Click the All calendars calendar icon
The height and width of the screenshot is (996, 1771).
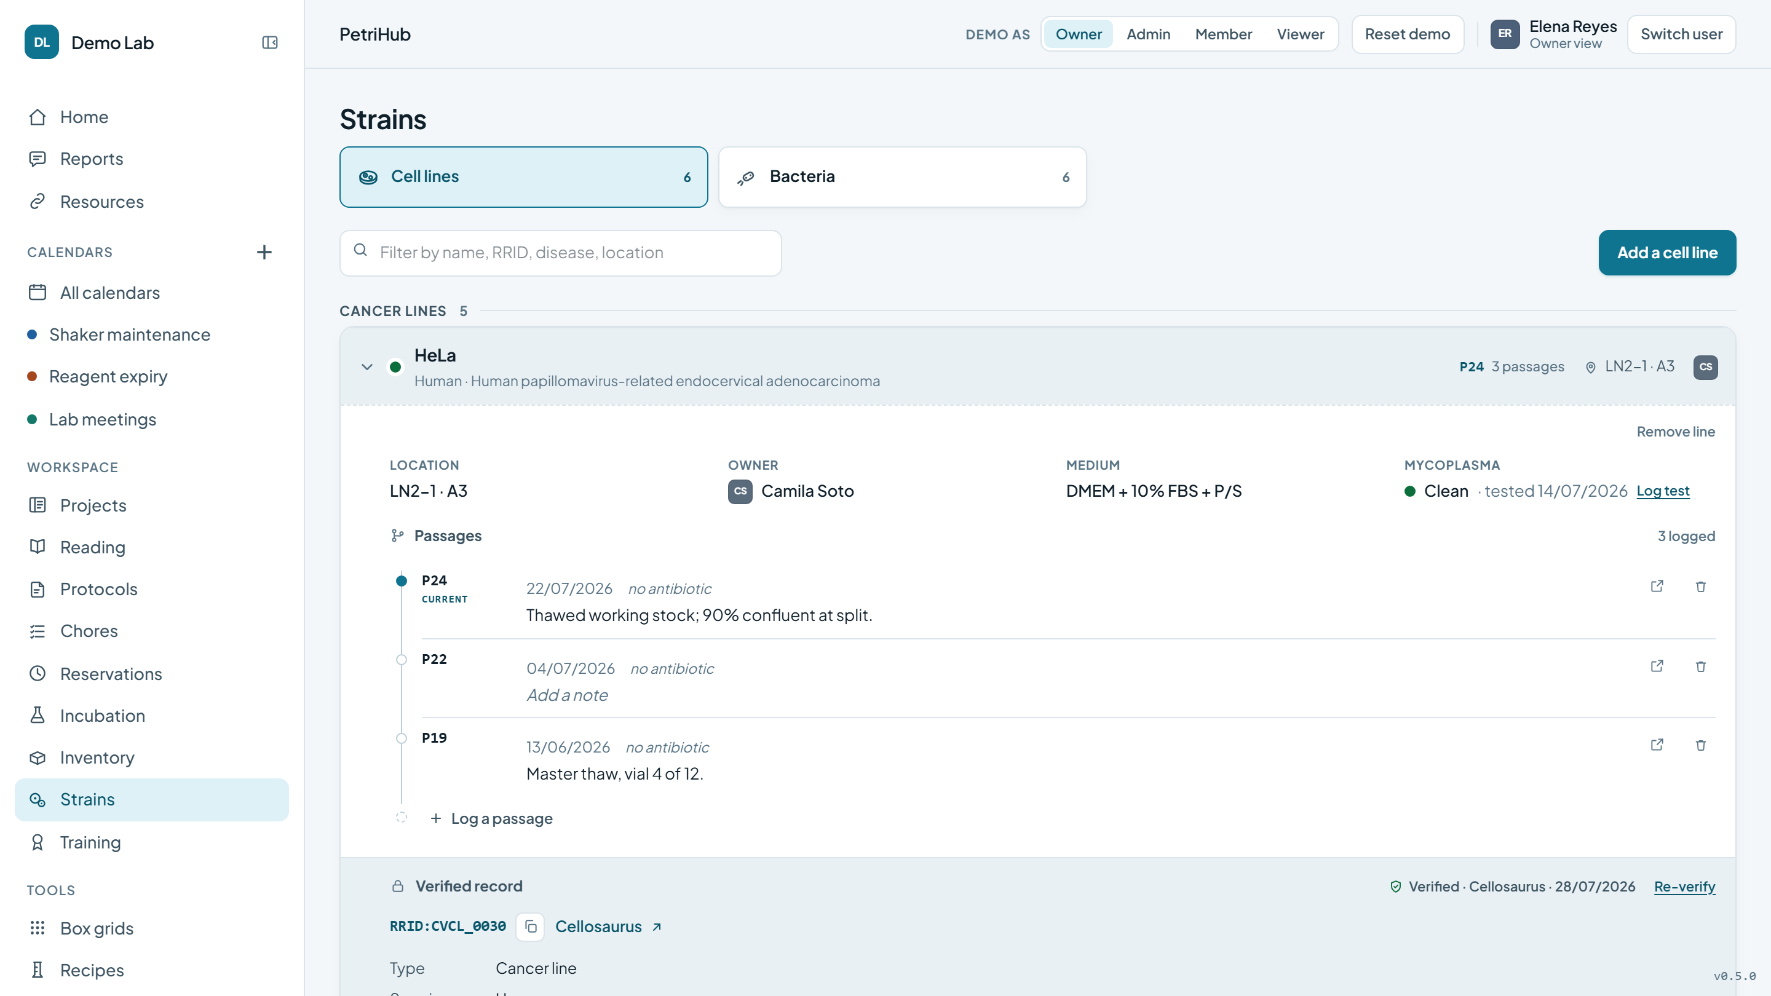[38, 293]
